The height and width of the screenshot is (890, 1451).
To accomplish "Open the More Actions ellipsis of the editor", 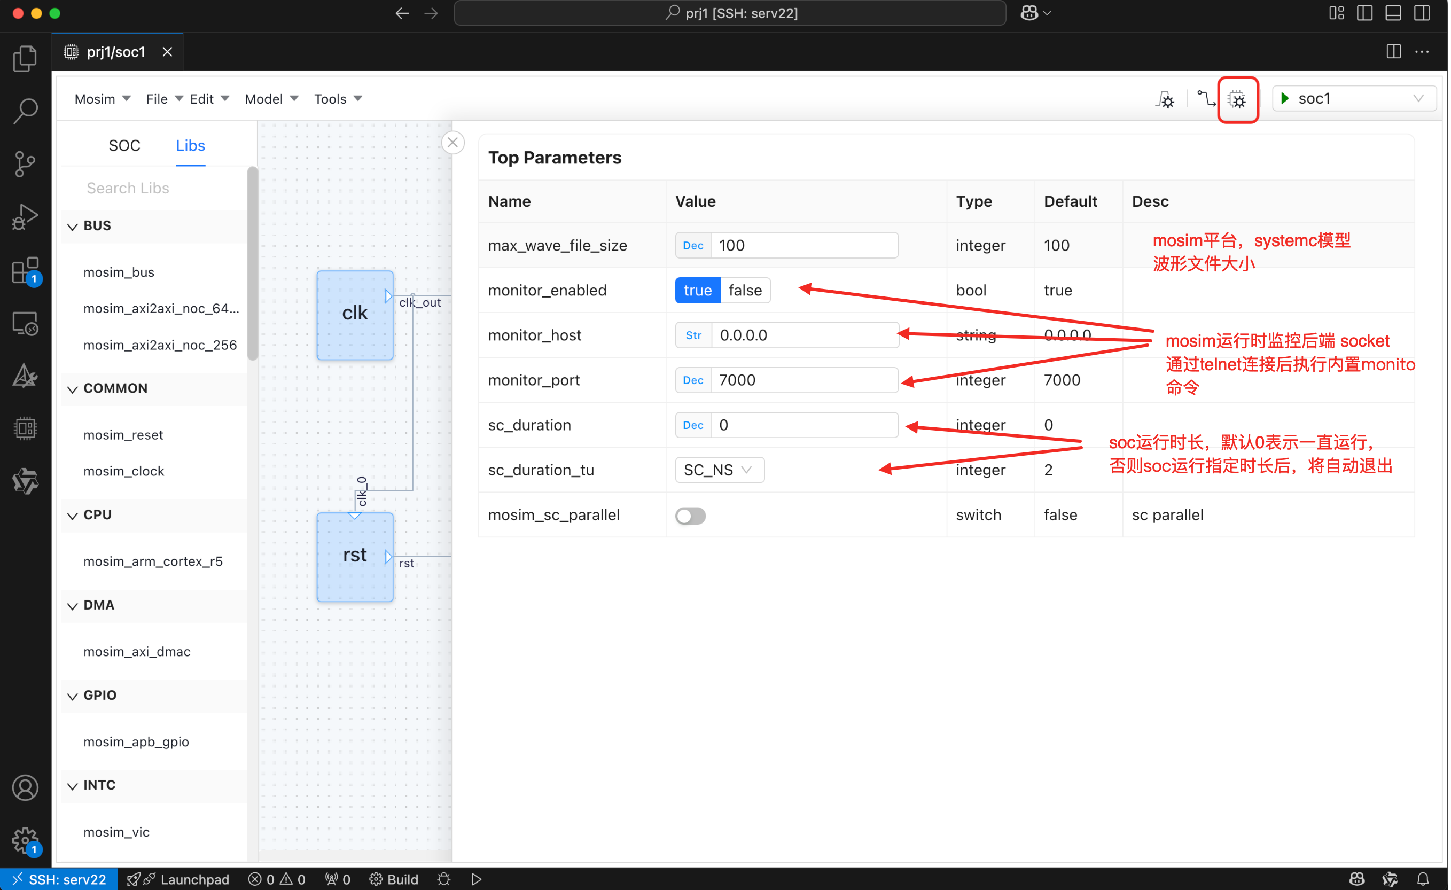I will coord(1422,52).
